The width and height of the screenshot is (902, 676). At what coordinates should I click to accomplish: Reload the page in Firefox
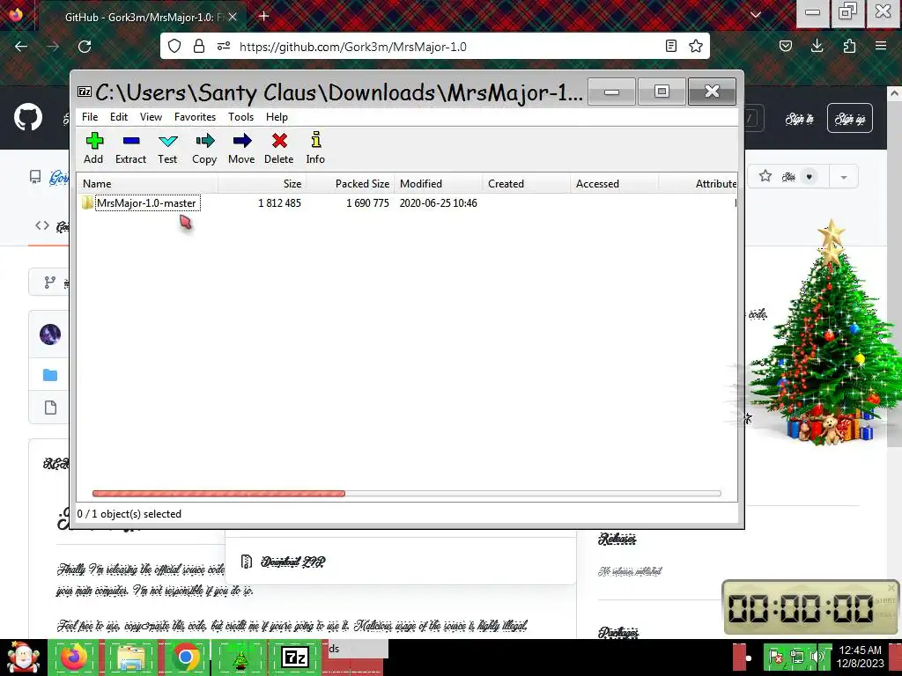tap(85, 47)
